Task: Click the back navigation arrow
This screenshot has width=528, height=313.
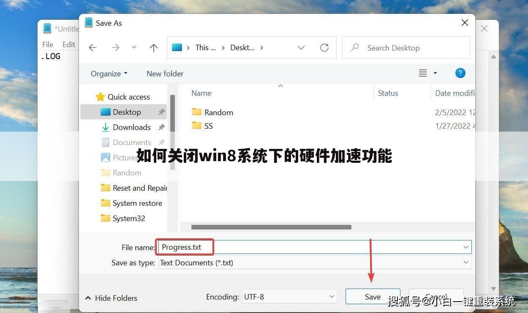Action: pos(93,47)
